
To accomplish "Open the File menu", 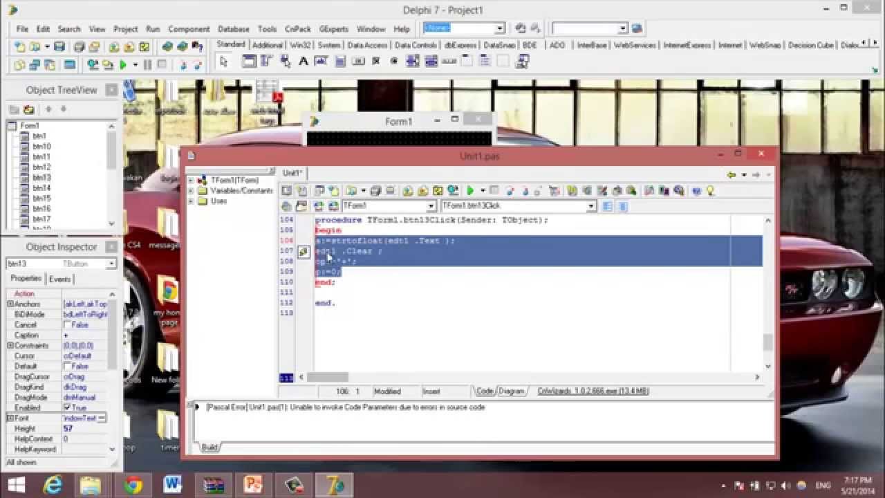I will pos(22,29).
